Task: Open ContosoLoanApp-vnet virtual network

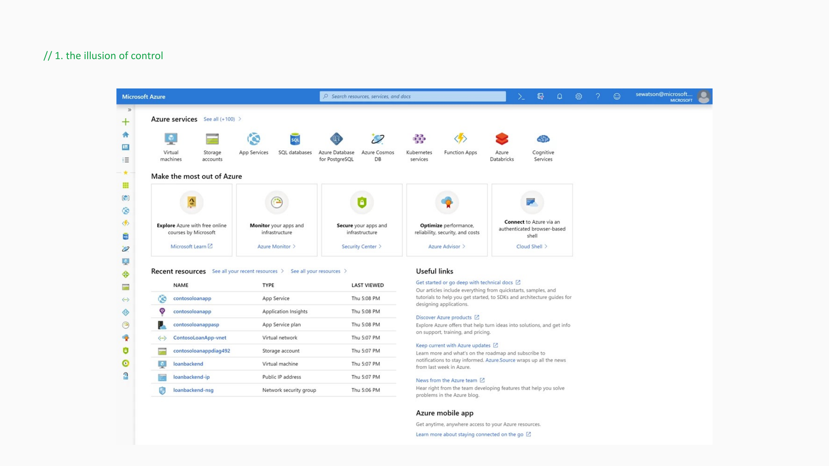Action: 199,338
